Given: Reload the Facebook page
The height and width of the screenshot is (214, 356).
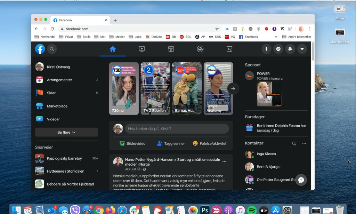Looking at the screenshot, I should [x=52, y=29].
